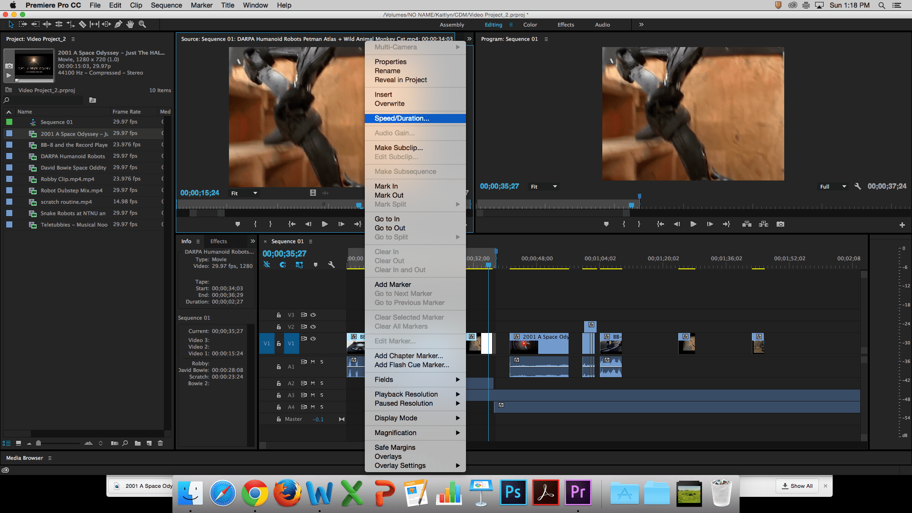Choose the Hand tool in the toolbar
The width and height of the screenshot is (912, 513).
coord(130,24)
